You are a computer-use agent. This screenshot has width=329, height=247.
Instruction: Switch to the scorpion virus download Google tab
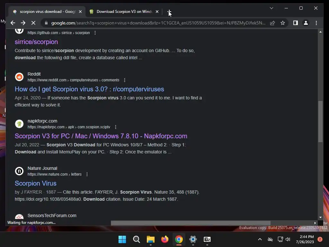click(x=48, y=12)
